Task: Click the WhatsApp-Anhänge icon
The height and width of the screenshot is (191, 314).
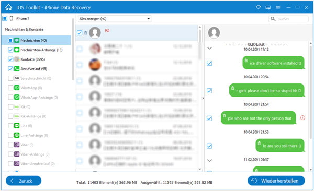Action: point(17,97)
